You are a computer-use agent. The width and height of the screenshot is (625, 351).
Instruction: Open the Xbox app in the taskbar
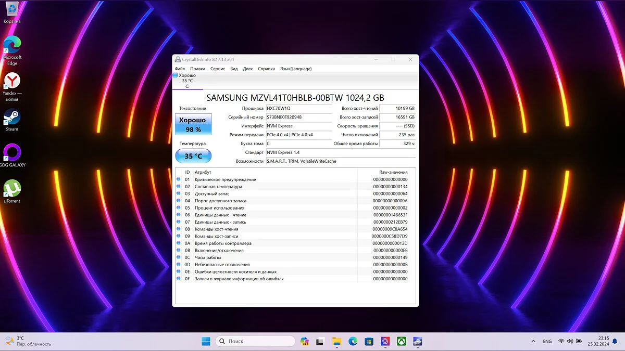click(x=402, y=341)
